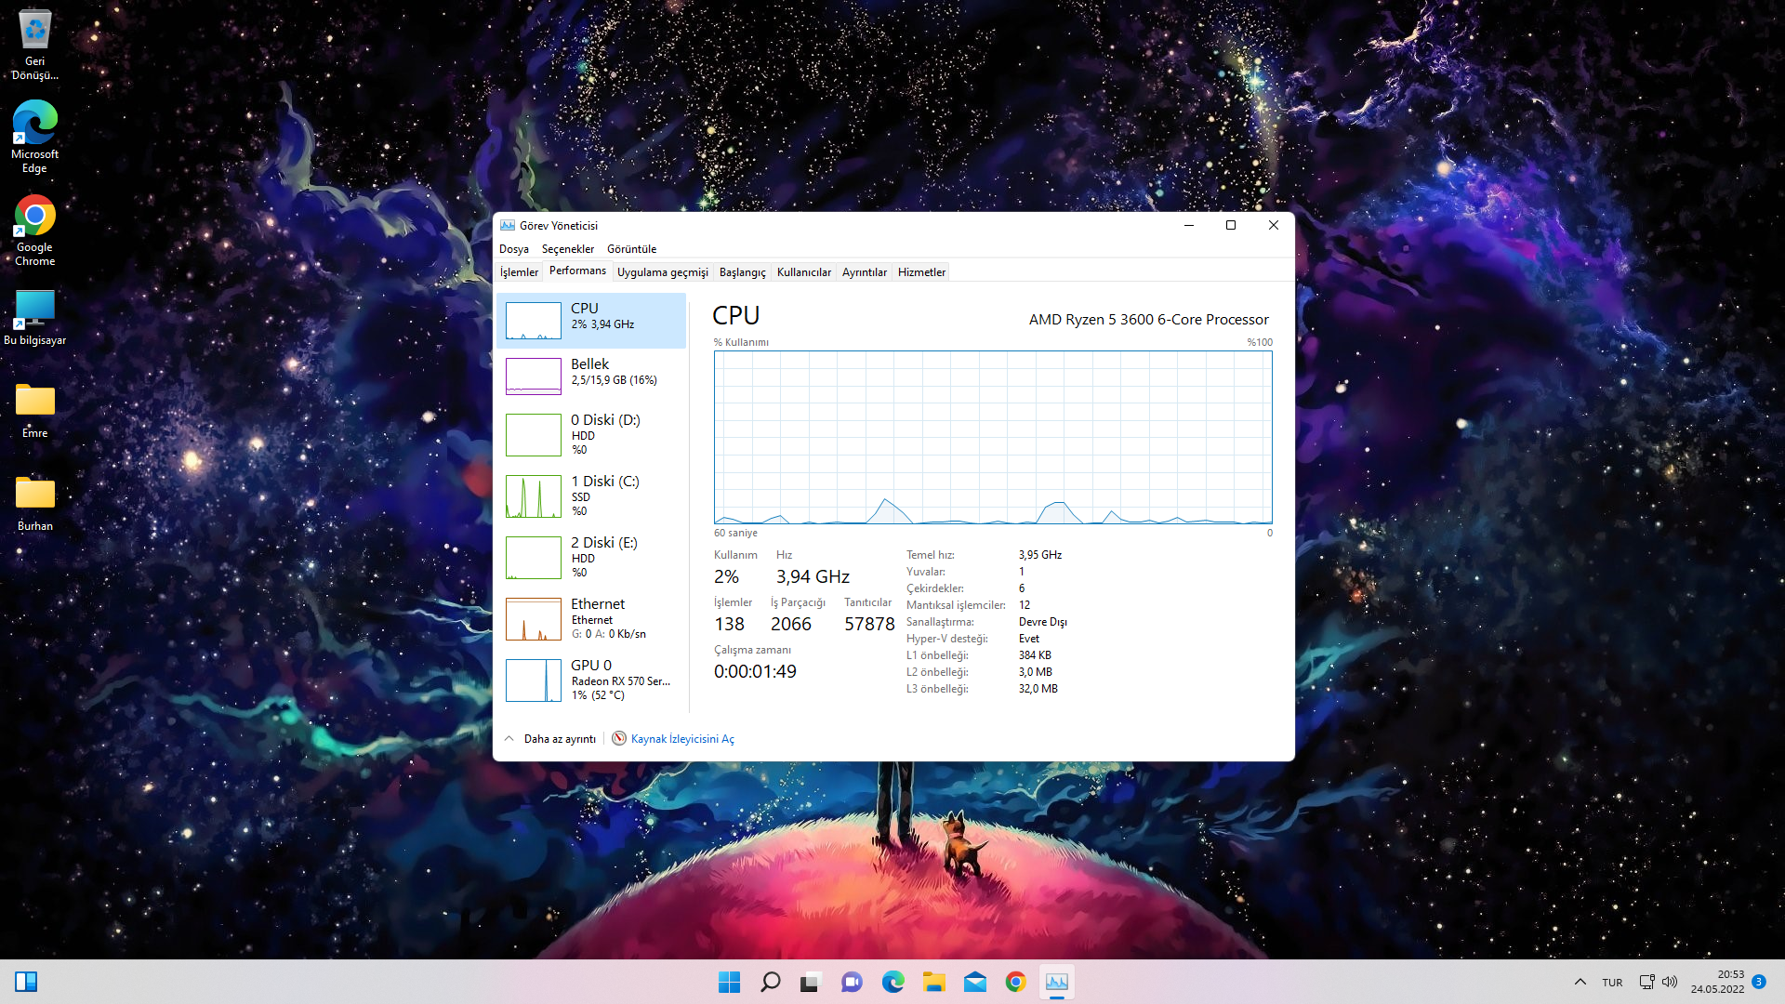1785x1004 pixels.
Task: Open the Windows Start button
Action: pyautogui.click(x=729, y=983)
